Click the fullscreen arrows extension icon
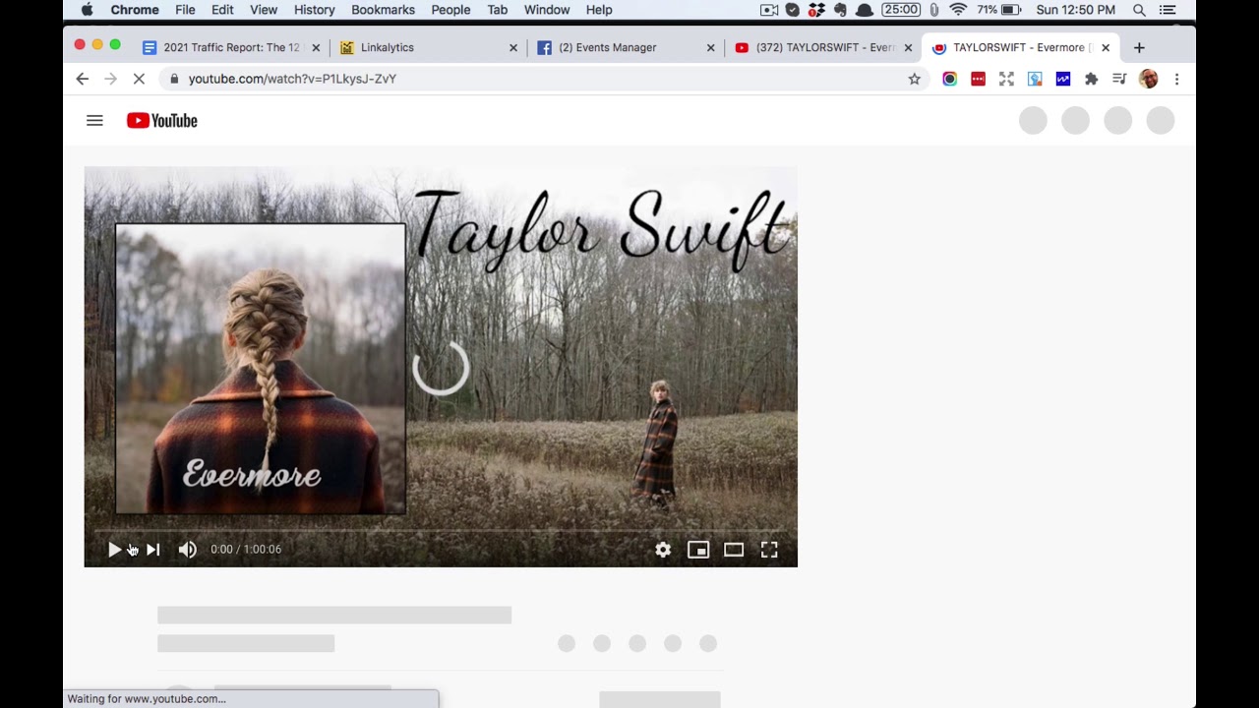Image resolution: width=1259 pixels, height=708 pixels. [1006, 79]
